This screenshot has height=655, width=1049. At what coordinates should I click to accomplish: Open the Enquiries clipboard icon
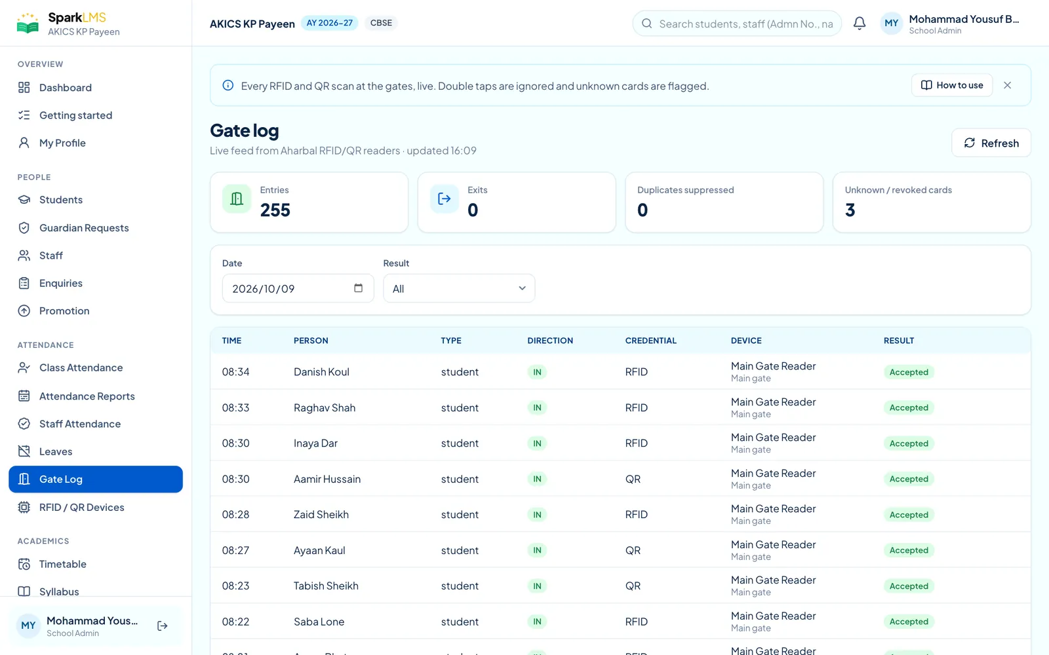tap(24, 283)
